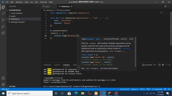172x96 pixels.
Task: Add a new terminal with plus icon
Action: tap(154, 65)
